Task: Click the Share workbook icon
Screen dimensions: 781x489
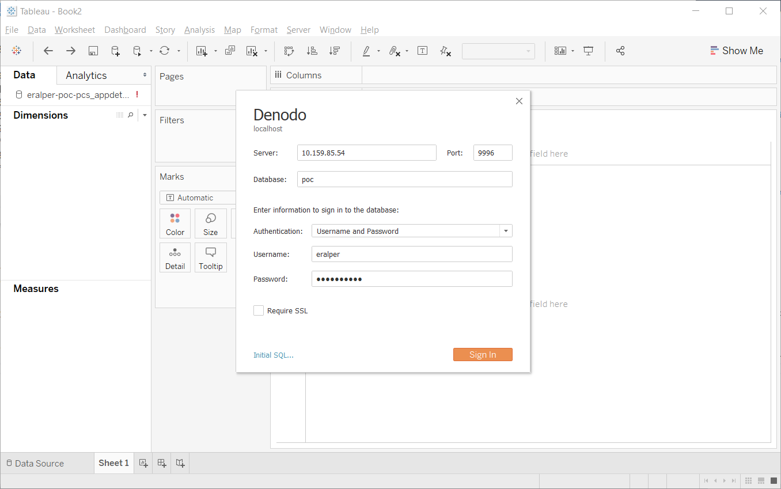Action: point(620,51)
